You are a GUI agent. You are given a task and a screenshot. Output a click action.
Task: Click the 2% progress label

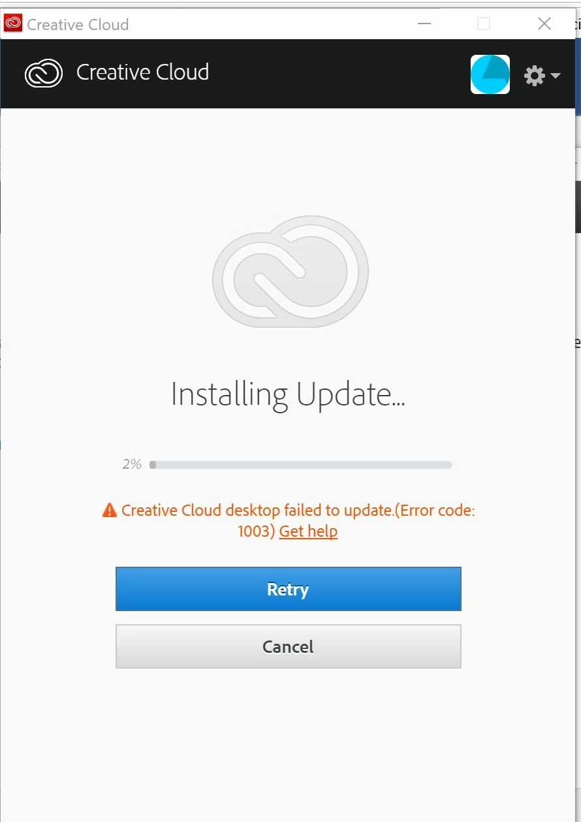point(132,464)
